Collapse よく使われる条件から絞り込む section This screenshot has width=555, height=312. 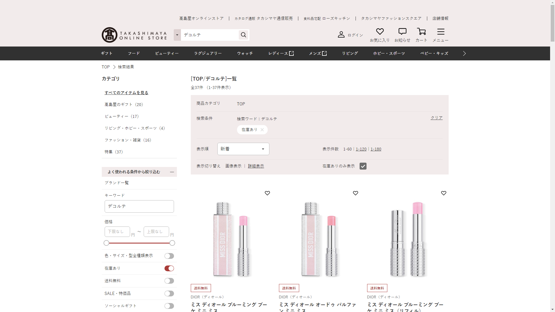pos(172,172)
